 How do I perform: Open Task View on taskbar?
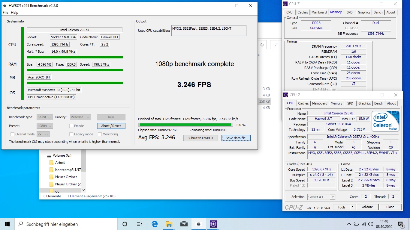[x=139, y=224]
